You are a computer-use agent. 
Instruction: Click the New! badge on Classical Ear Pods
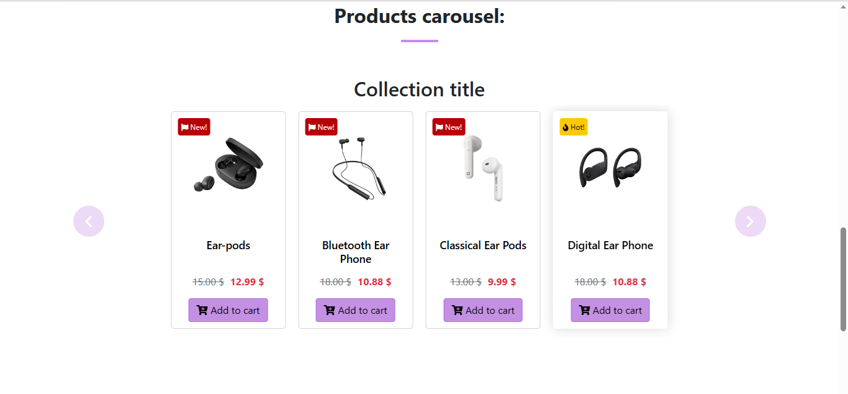coord(449,127)
